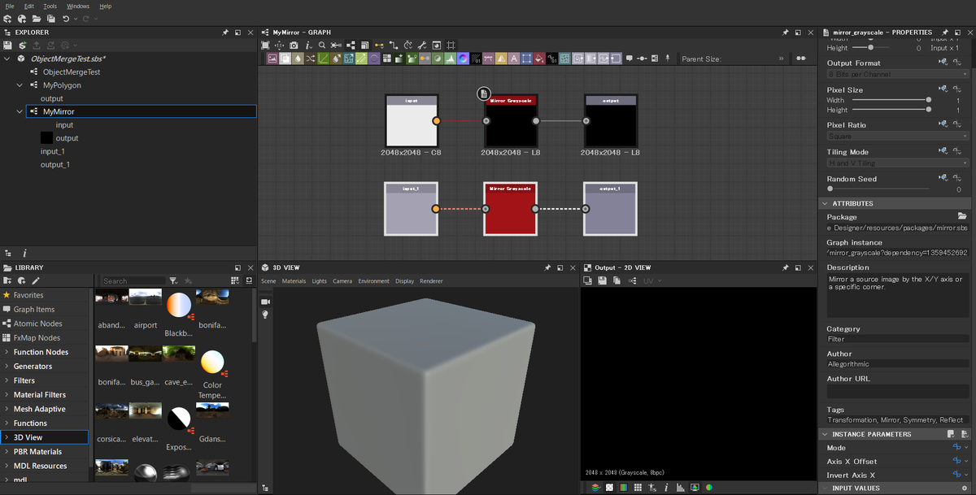This screenshot has width=976, height=495.
Task: Pin the Output 2D View panel
Action: (786, 267)
